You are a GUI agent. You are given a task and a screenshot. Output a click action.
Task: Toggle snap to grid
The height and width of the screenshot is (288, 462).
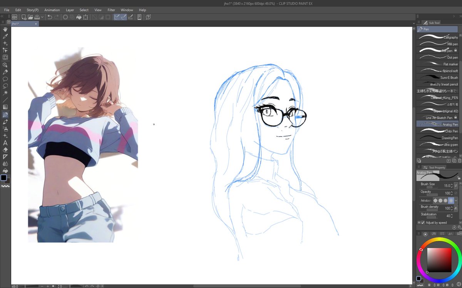(131, 17)
